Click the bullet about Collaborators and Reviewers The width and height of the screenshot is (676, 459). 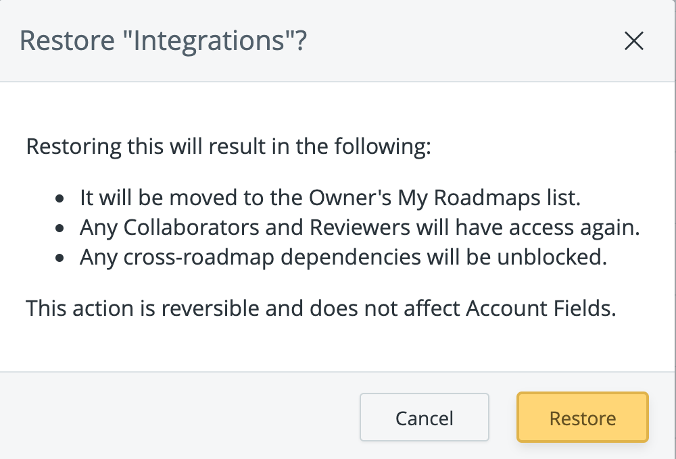click(360, 227)
